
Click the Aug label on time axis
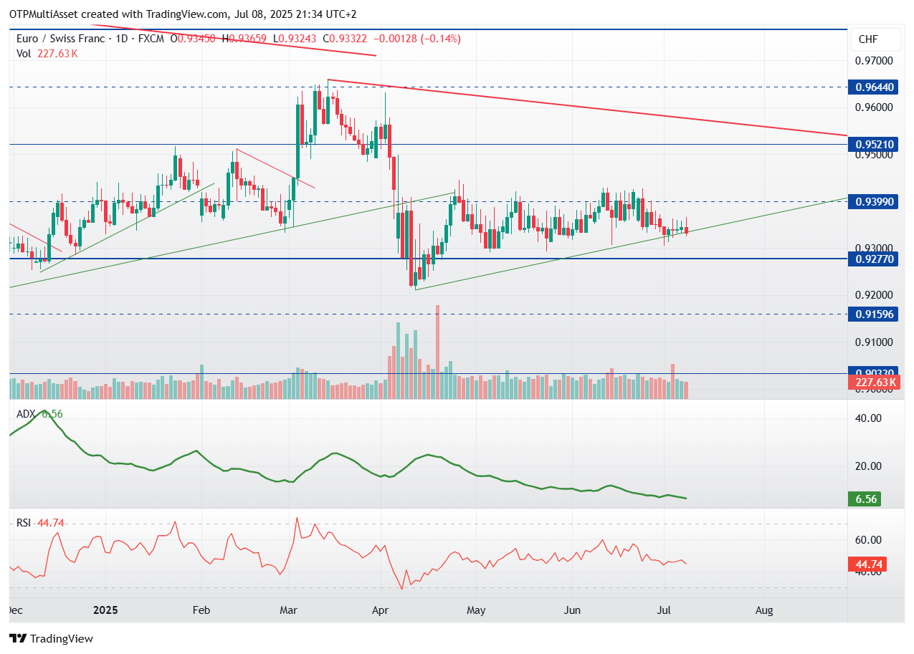pos(764,611)
